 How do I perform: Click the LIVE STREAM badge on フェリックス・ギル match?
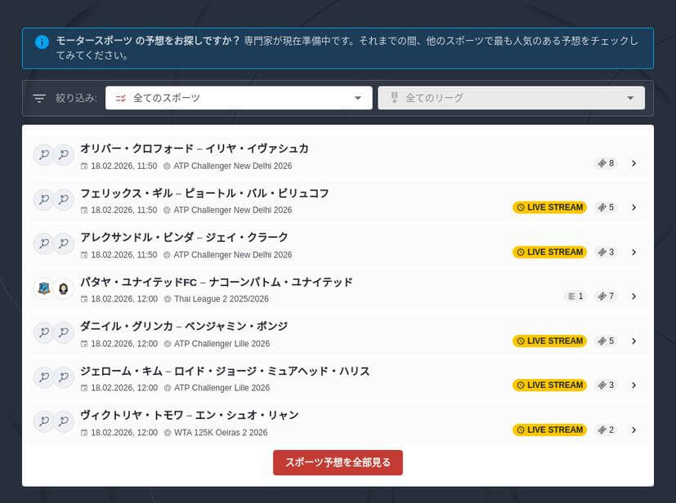549,207
